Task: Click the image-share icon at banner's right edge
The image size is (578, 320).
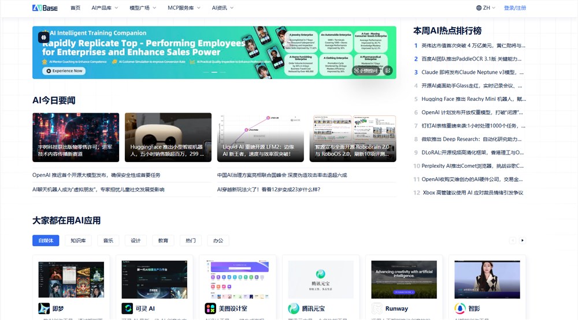Action: [388, 70]
